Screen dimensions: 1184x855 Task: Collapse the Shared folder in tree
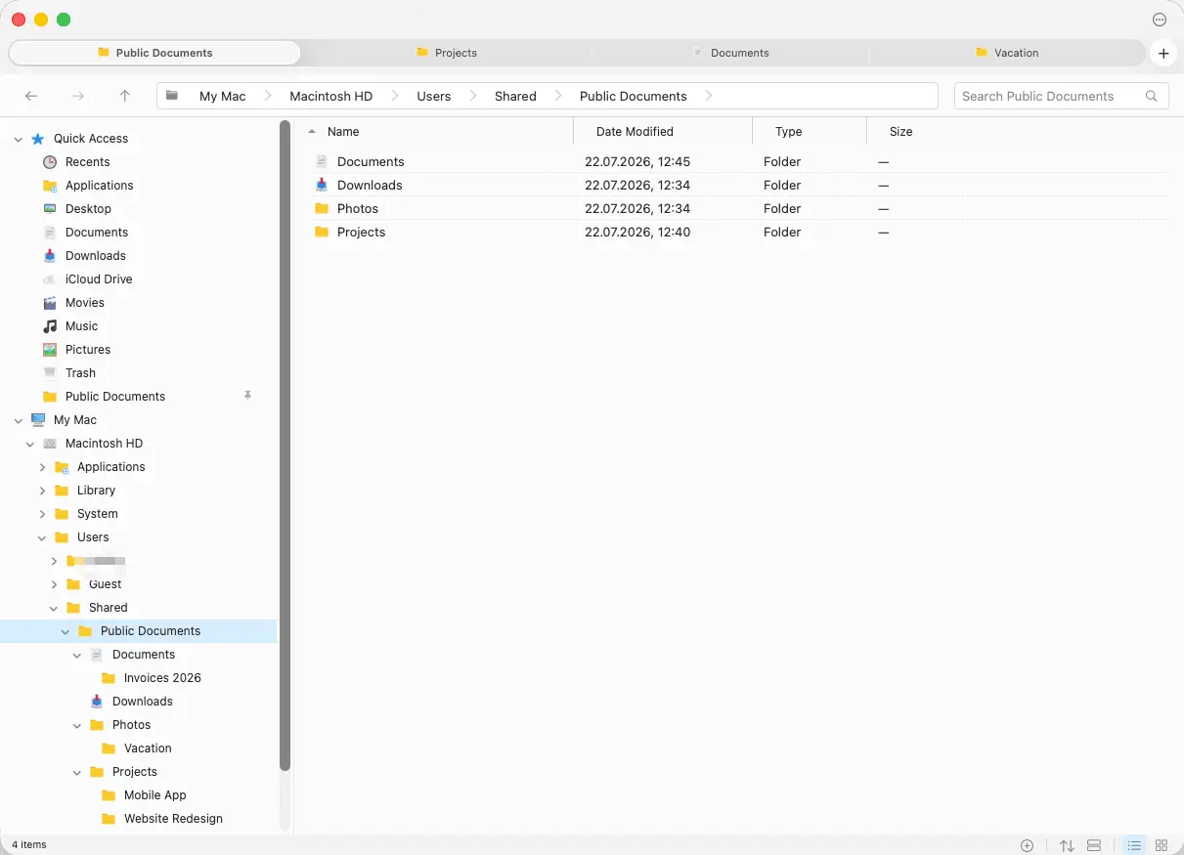click(54, 608)
